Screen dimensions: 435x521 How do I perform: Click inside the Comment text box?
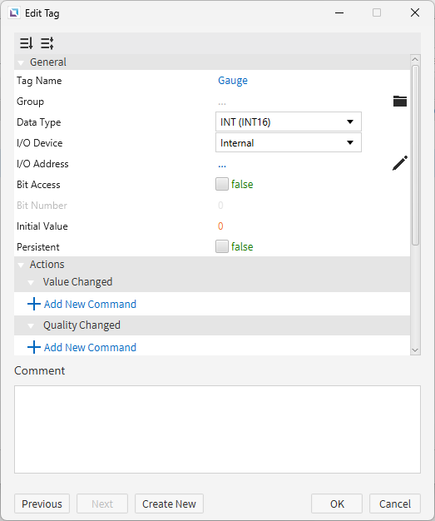click(x=218, y=429)
